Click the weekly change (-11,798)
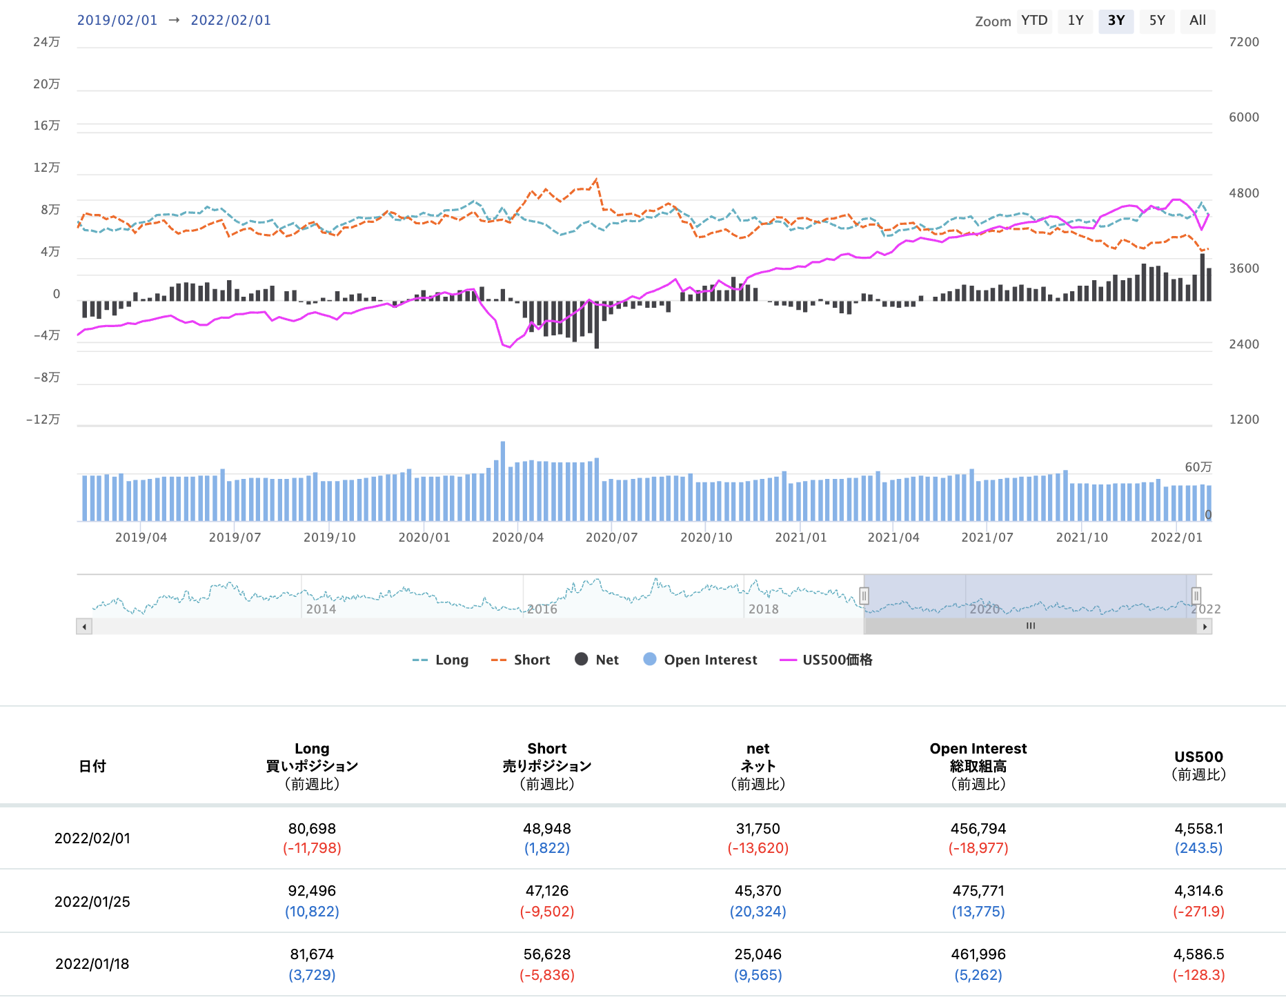 [x=312, y=848]
